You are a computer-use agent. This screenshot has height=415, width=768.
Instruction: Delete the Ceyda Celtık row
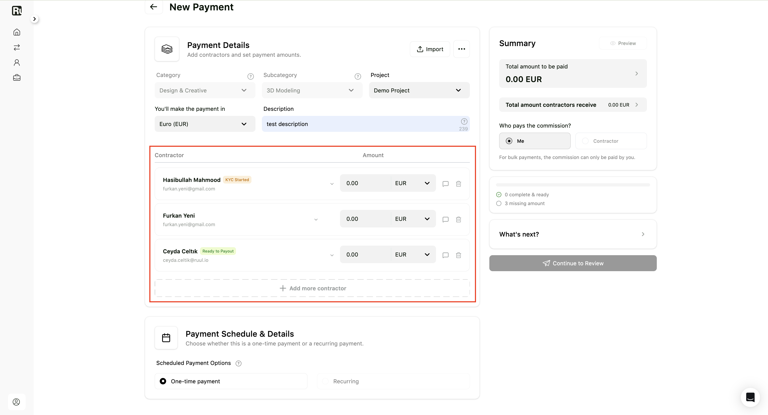point(459,255)
